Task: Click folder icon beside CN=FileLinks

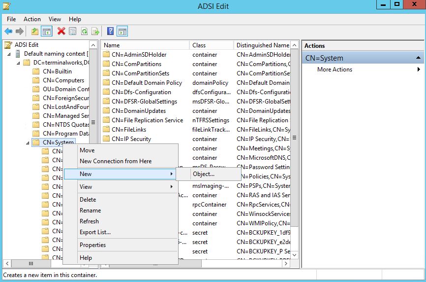Action: 106,129
